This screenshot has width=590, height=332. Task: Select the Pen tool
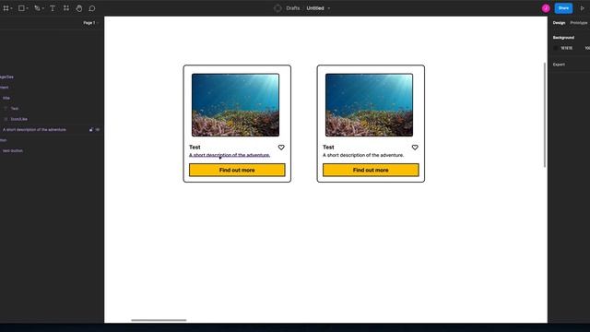(x=37, y=8)
